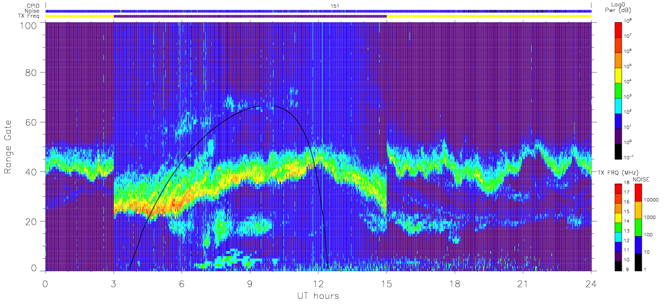Image resolution: width=665 pixels, height=307 pixels.
Task: Click the red top segment of the TX FRQ colorbar
Action: point(619,188)
